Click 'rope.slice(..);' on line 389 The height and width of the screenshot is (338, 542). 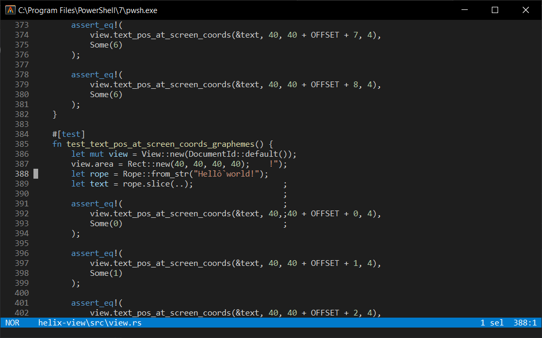pyautogui.click(x=158, y=184)
